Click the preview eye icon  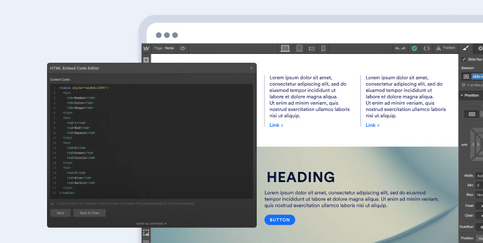pyautogui.click(x=182, y=48)
